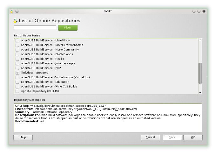The image size is (216, 154).
Task: Confirm with the OK button
Action: pyautogui.click(x=193, y=137)
